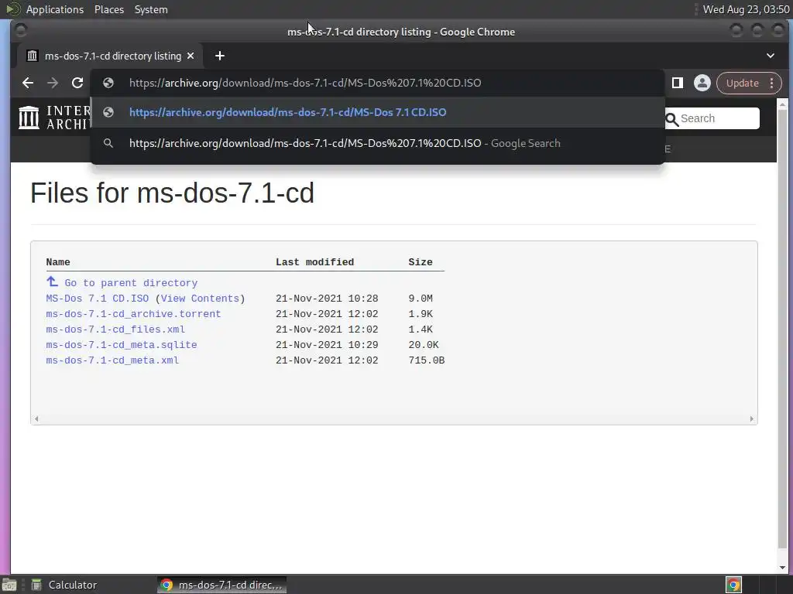
Task: Select the MS-Dos 7.1 CD.ISO URL suggestion
Action: (x=377, y=112)
